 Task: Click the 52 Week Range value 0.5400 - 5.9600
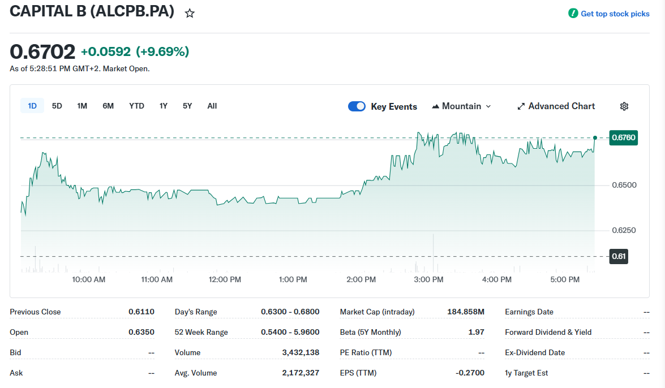pos(290,332)
